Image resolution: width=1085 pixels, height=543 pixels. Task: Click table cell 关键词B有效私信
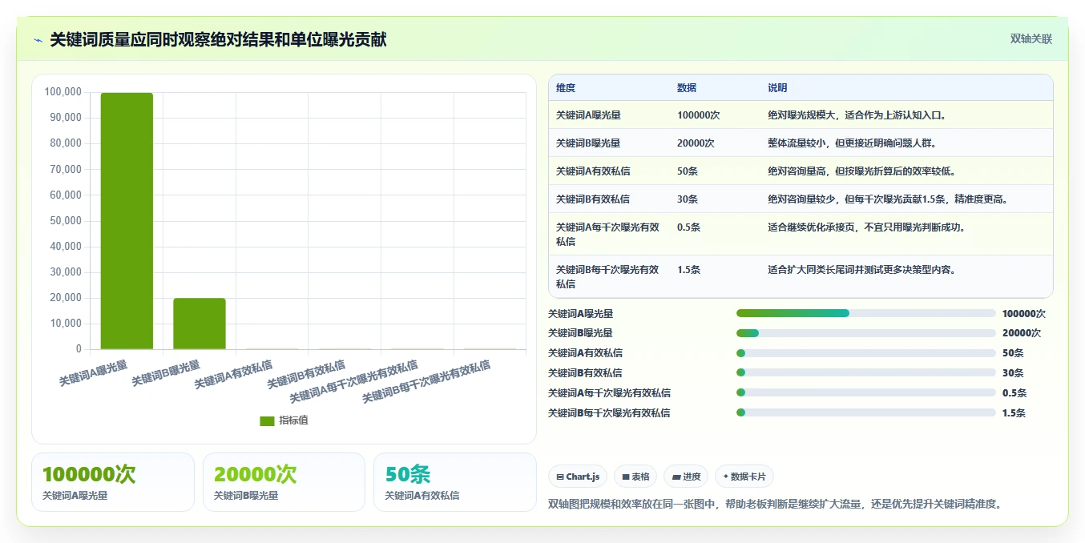(593, 199)
